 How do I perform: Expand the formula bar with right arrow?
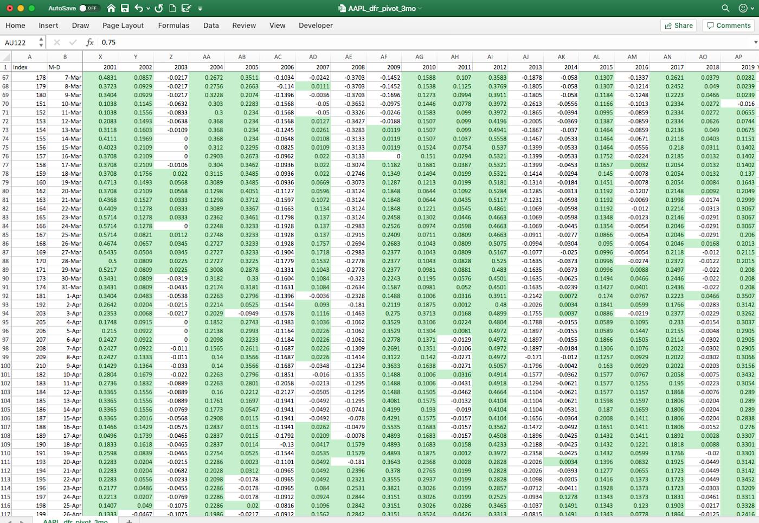click(755, 42)
